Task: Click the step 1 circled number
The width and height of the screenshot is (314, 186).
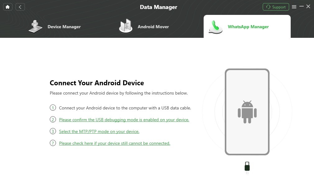Action: pos(53,108)
